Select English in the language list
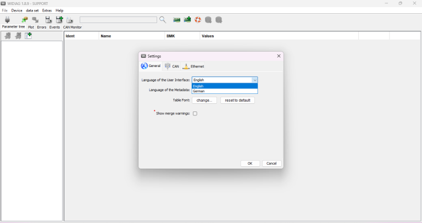 [225, 86]
